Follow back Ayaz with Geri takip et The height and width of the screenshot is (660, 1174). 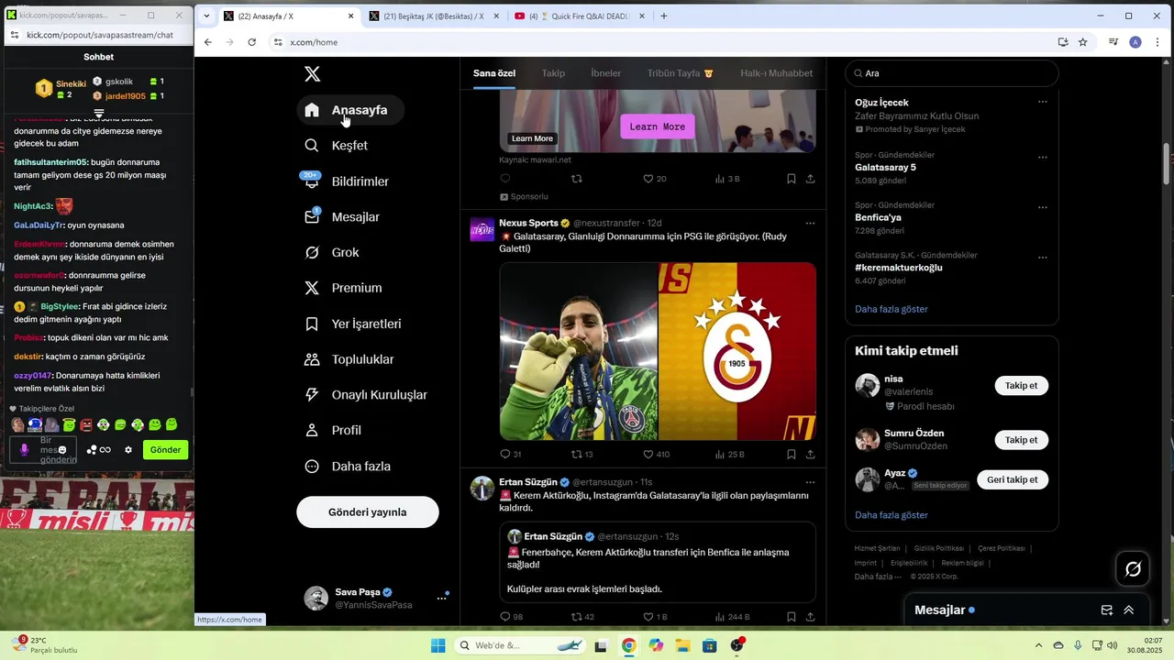1013,479
